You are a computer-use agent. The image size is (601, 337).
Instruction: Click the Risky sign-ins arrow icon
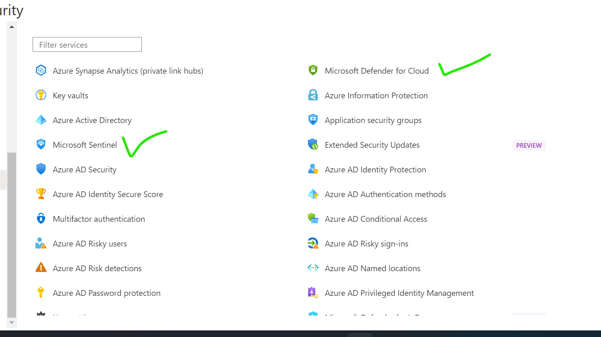313,243
